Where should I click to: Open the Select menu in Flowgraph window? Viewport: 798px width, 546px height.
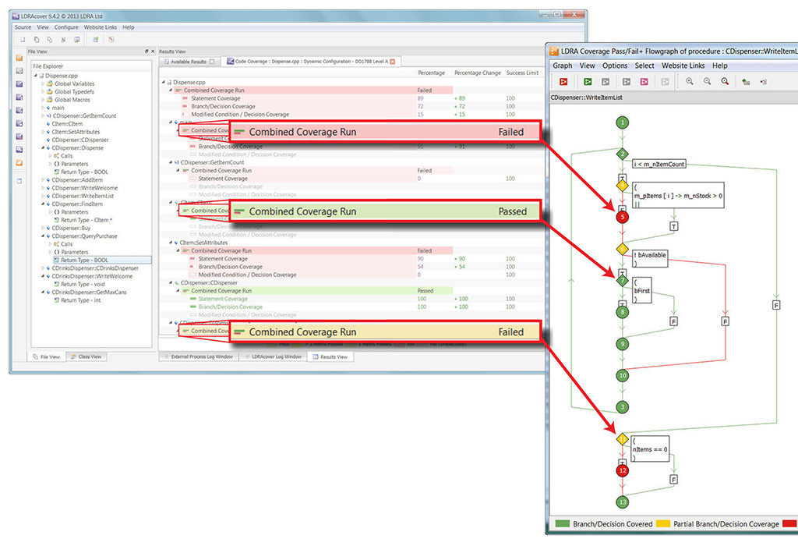click(x=644, y=66)
